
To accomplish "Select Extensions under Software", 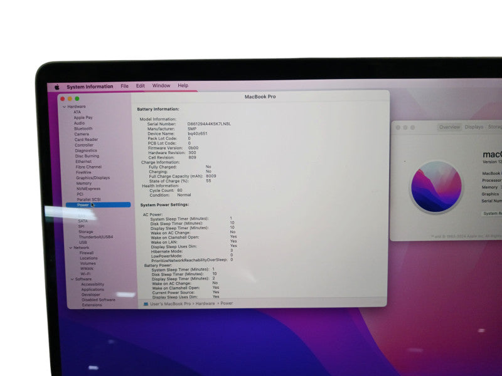I will click(92, 305).
